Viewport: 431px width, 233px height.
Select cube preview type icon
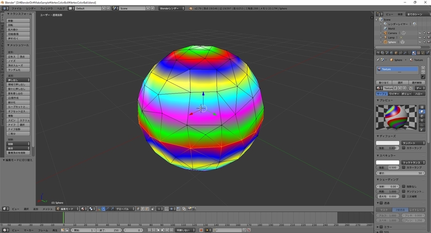click(x=422, y=116)
